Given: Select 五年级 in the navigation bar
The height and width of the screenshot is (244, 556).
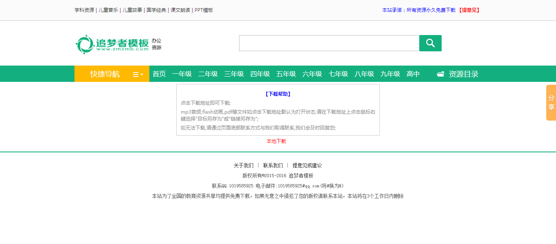Looking at the screenshot, I should pos(286,74).
